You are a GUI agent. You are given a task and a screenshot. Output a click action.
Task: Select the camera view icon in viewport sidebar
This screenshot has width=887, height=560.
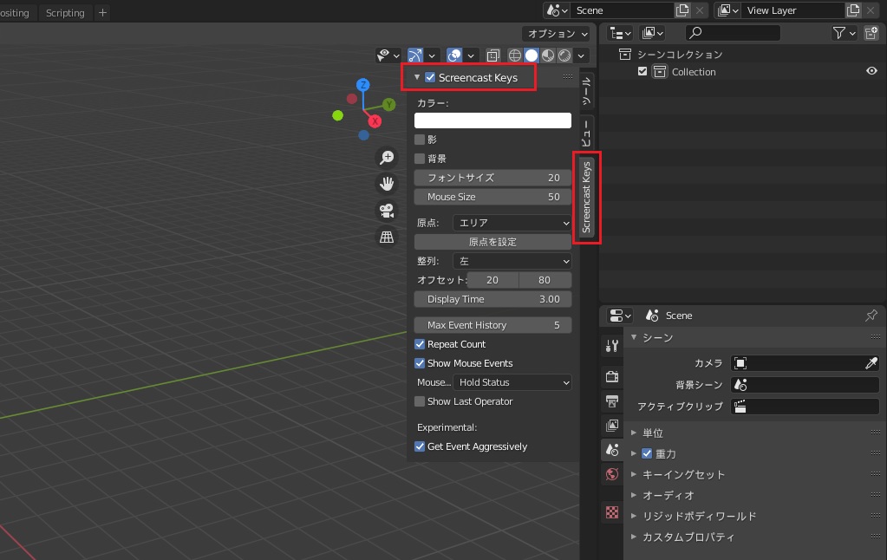click(386, 210)
